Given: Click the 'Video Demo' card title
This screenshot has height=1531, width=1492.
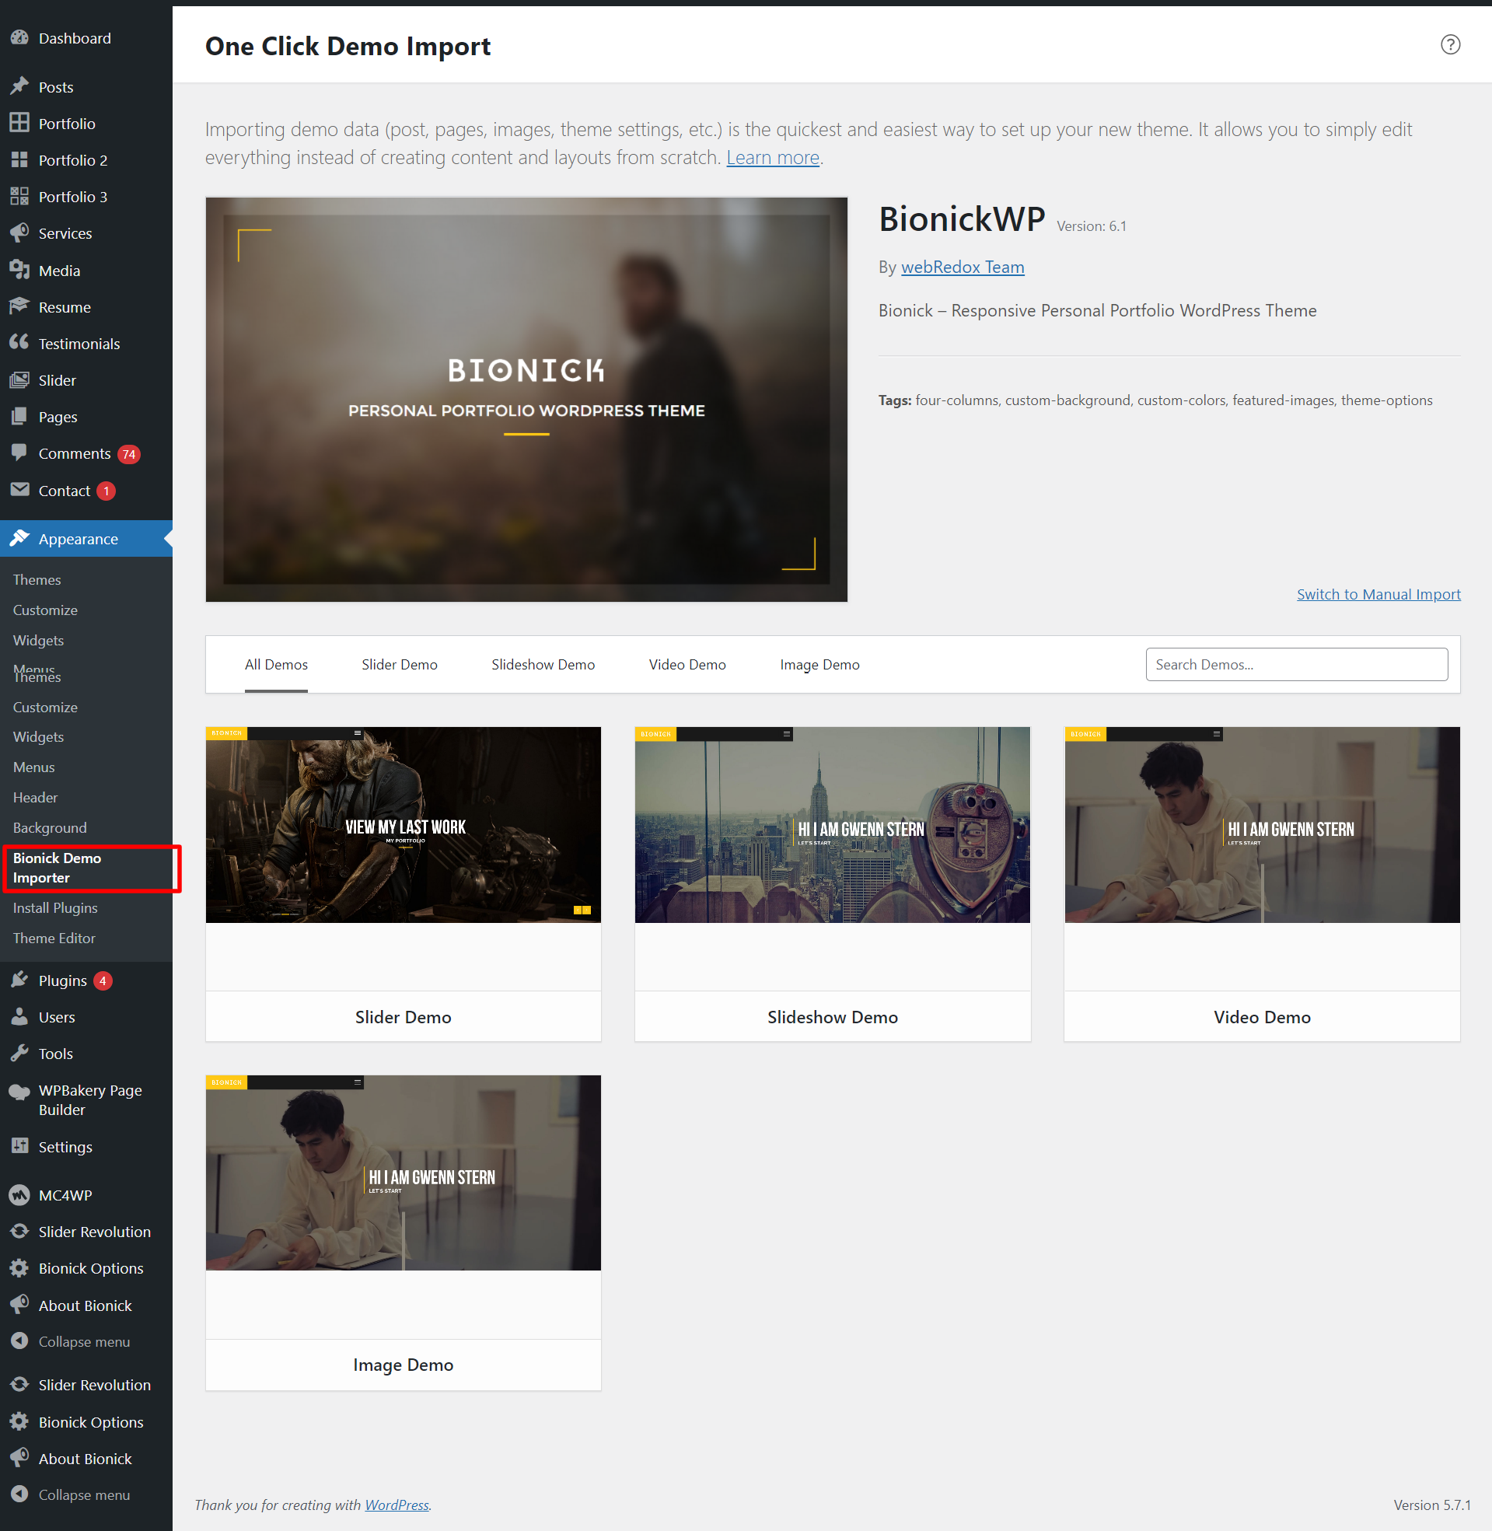Looking at the screenshot, I should point(1262,1016).
